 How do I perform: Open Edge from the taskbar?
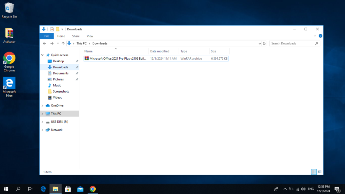pyautogui.click(x=43, y=189)
